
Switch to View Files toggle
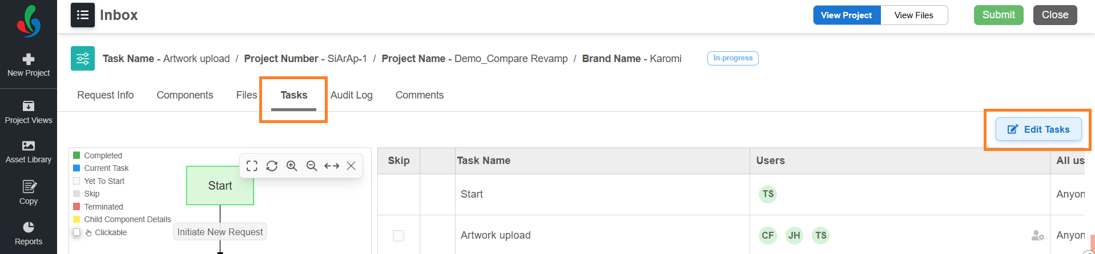pyautogui.click(x=913, y=15)
